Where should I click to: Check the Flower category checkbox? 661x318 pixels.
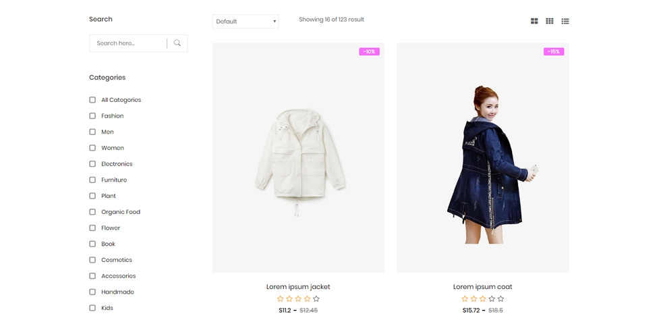coord(92,228)
